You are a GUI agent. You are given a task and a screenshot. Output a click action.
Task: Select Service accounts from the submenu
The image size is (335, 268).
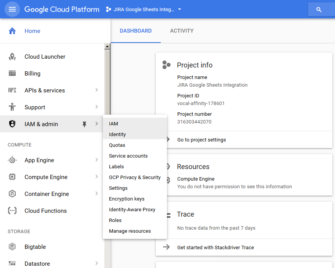pos(128,156)
